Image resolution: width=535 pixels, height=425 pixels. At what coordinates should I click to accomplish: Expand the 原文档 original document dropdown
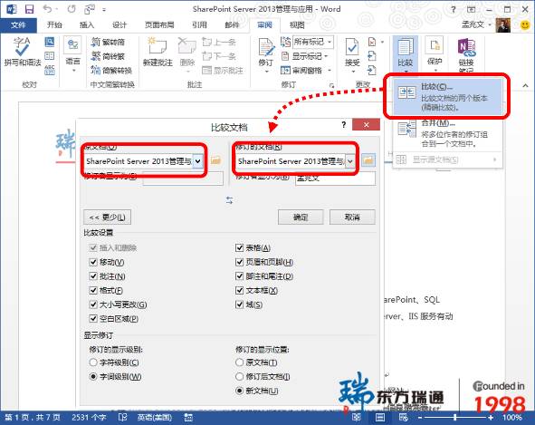tap(197, 161)
